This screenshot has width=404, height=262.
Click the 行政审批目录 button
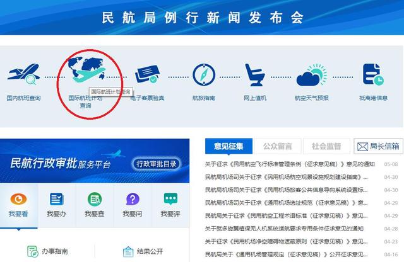point(156,164)
